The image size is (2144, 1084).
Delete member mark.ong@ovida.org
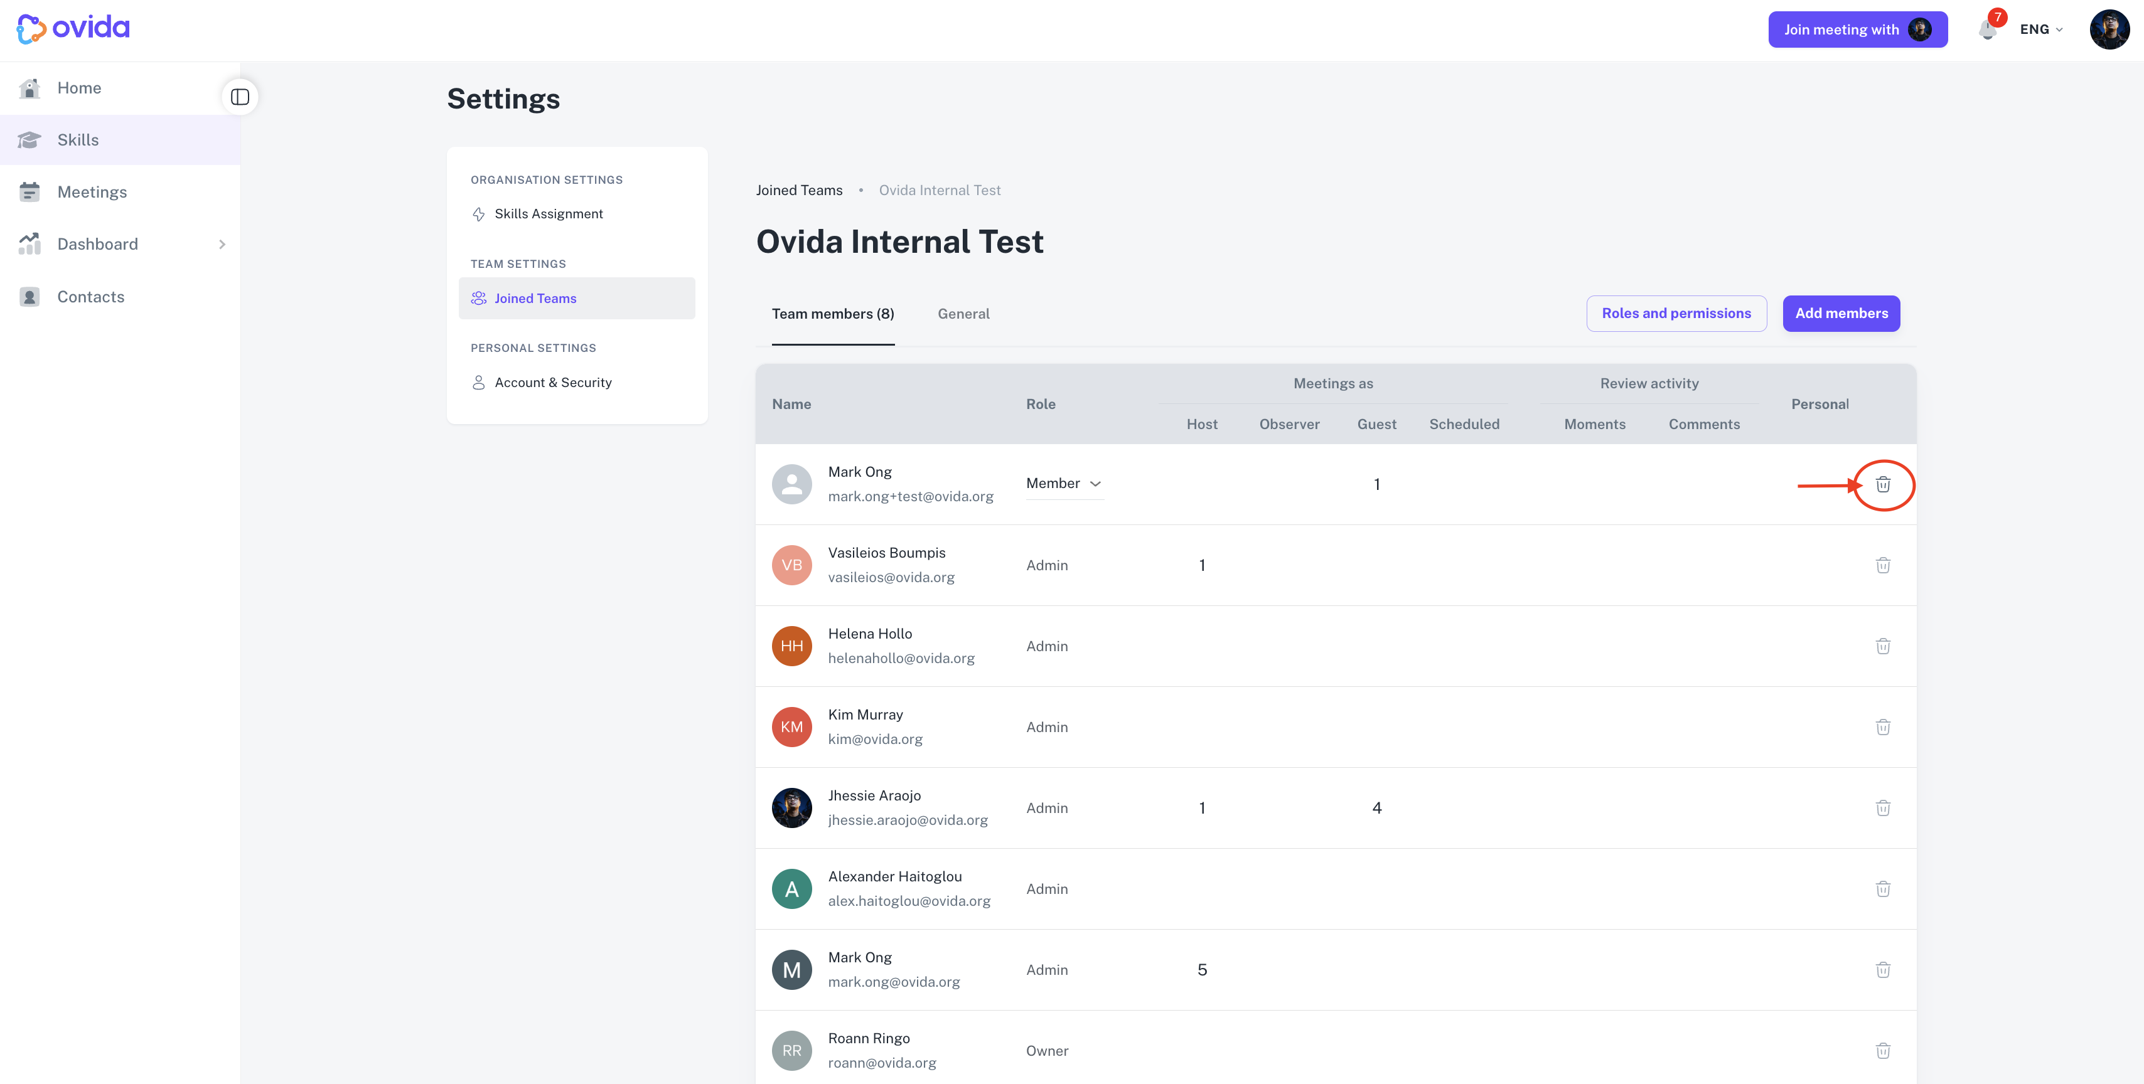(x=1883, y=970)
